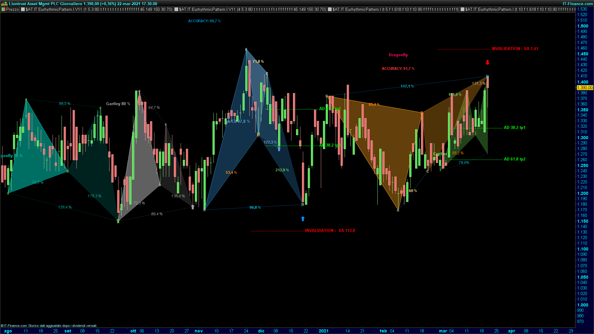Open EurhythmicPattern.I (t 10 f 1.618) indicator label
This screenshot has width=594, height=334.
pos(520,10)
